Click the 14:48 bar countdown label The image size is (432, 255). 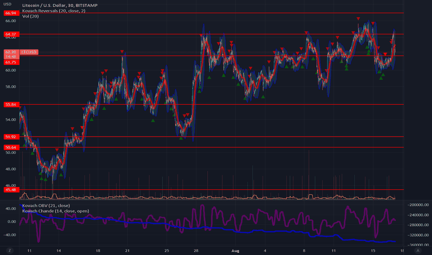tap(11, 57)
